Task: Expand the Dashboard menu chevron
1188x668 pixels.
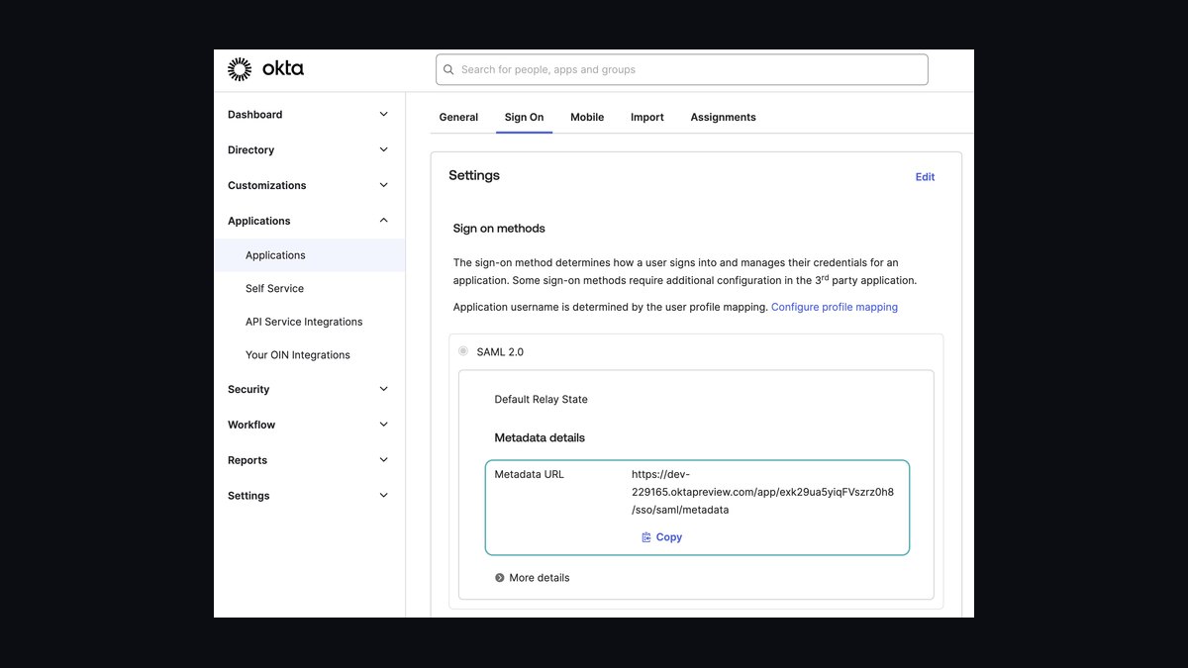Action: click(384, 115)
